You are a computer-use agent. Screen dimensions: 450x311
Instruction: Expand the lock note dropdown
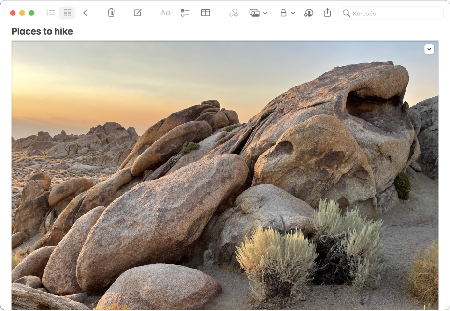tap(288, 13)
